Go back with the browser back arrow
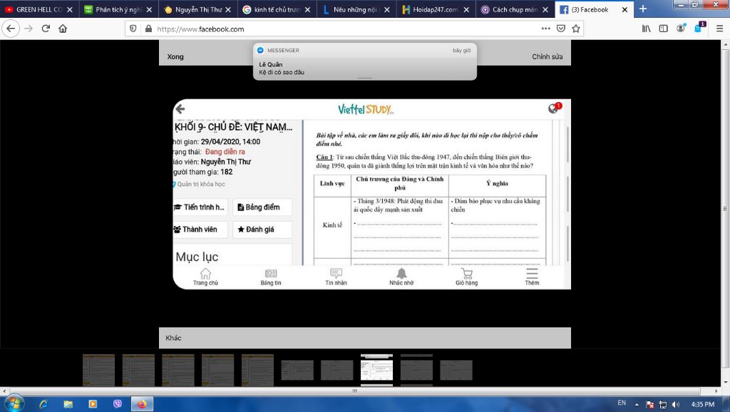 point(10,29)
